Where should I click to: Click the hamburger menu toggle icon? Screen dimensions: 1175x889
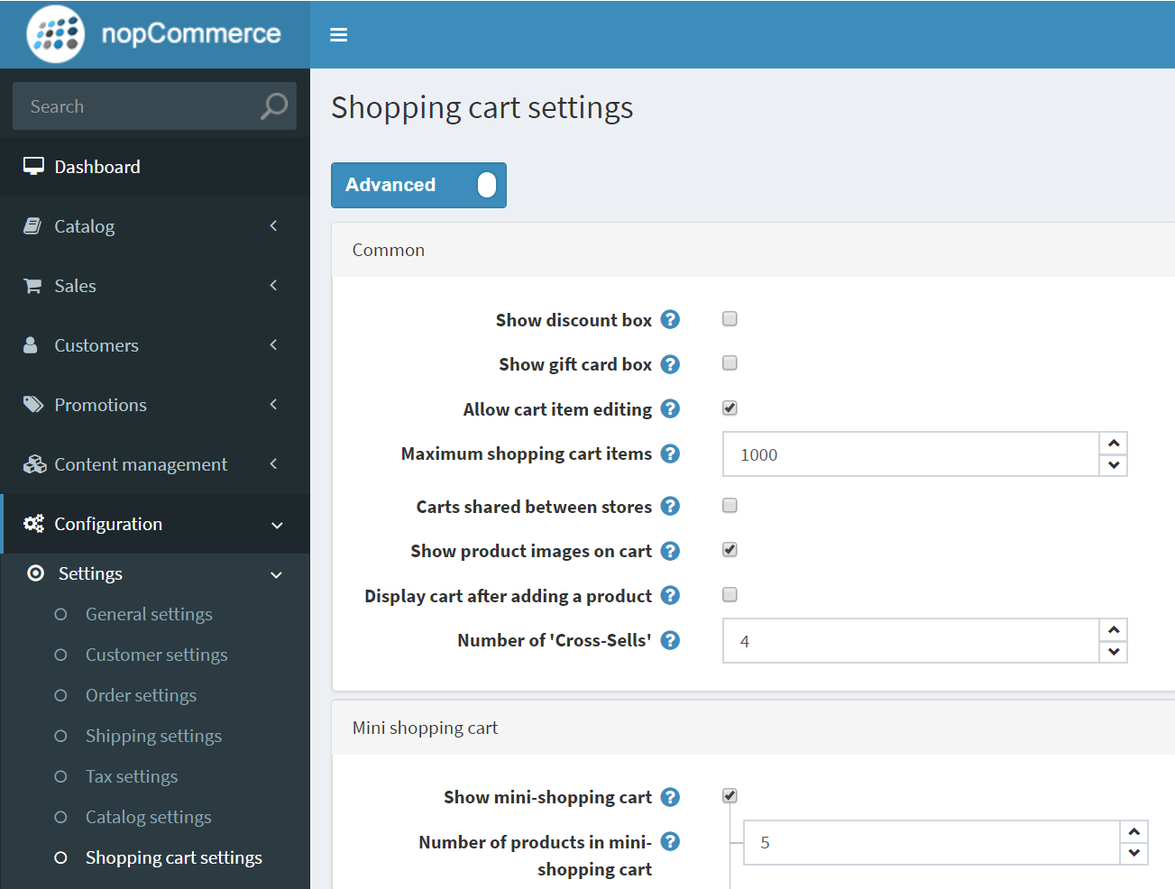point(339,35)
